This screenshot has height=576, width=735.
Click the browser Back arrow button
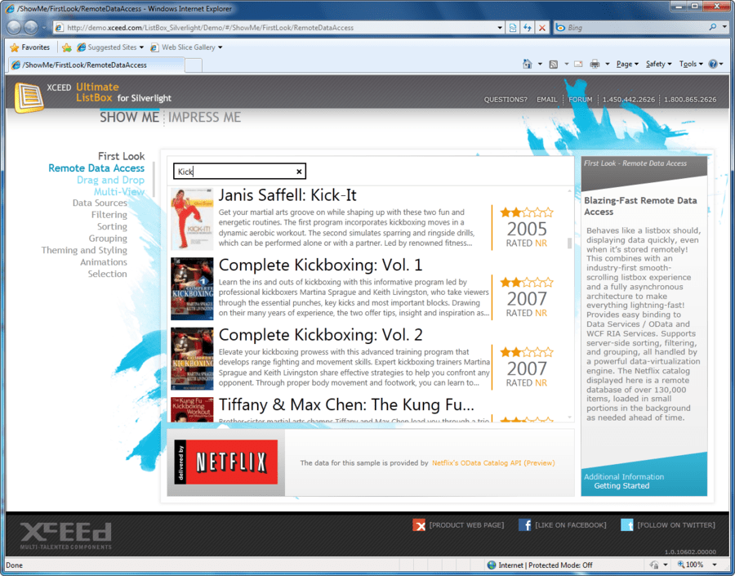click(x=14, y=28)
